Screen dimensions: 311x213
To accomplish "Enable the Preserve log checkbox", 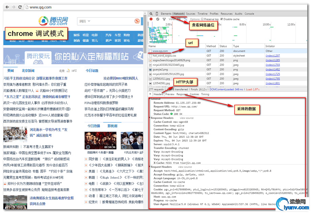I will (202, 19).
